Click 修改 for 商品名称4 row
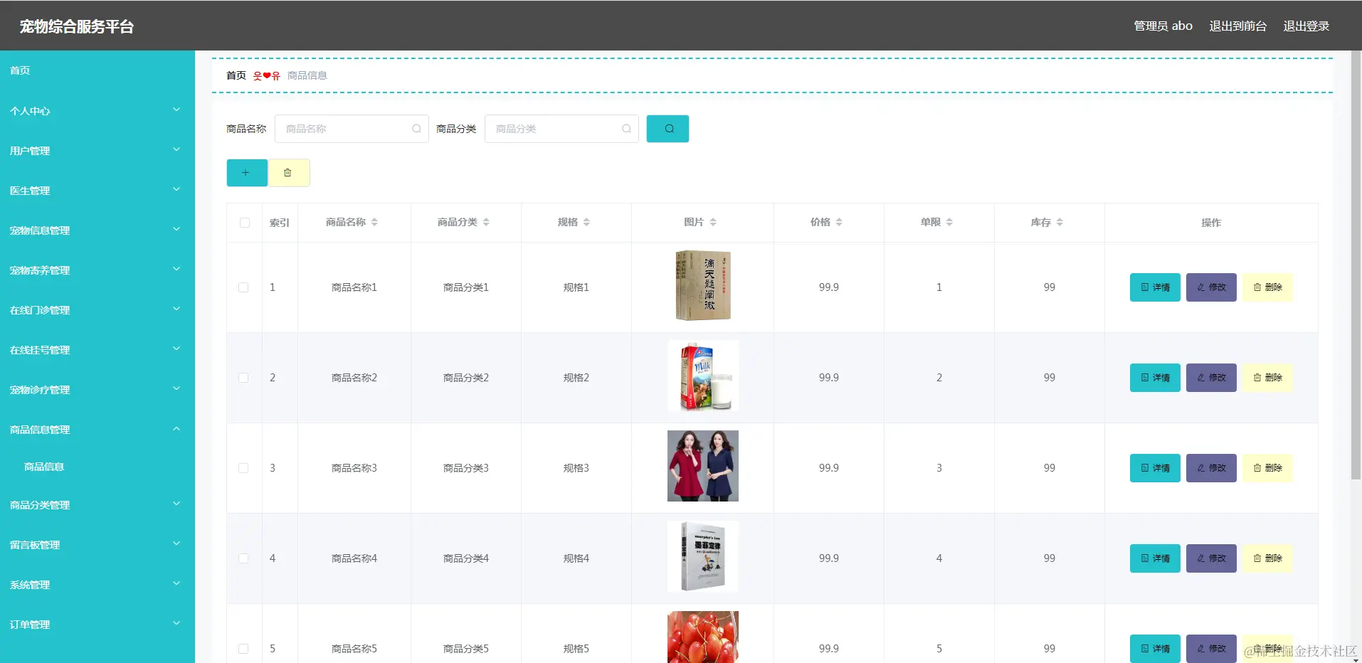The height and width of the screenshot is (663, 1362). click(1211, 558)
